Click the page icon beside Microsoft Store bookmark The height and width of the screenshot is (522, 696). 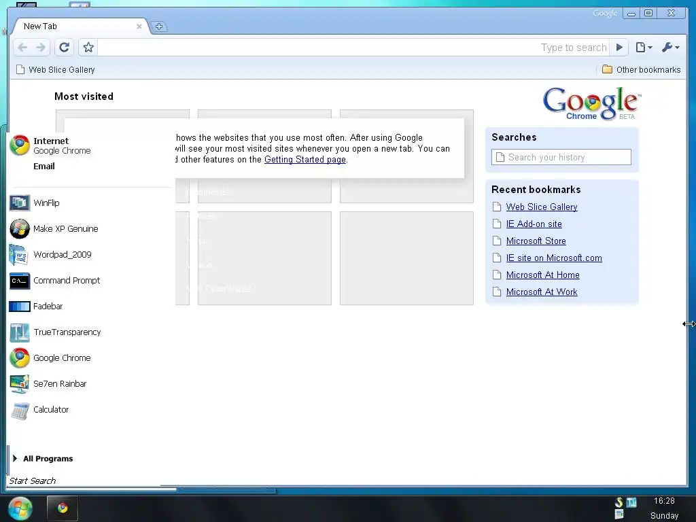pos(497,241)
